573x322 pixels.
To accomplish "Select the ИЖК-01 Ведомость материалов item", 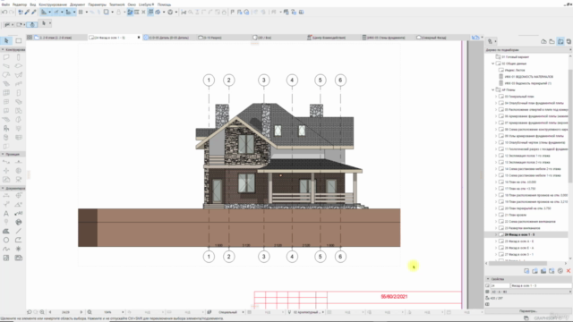I will [x=528, y=77].
